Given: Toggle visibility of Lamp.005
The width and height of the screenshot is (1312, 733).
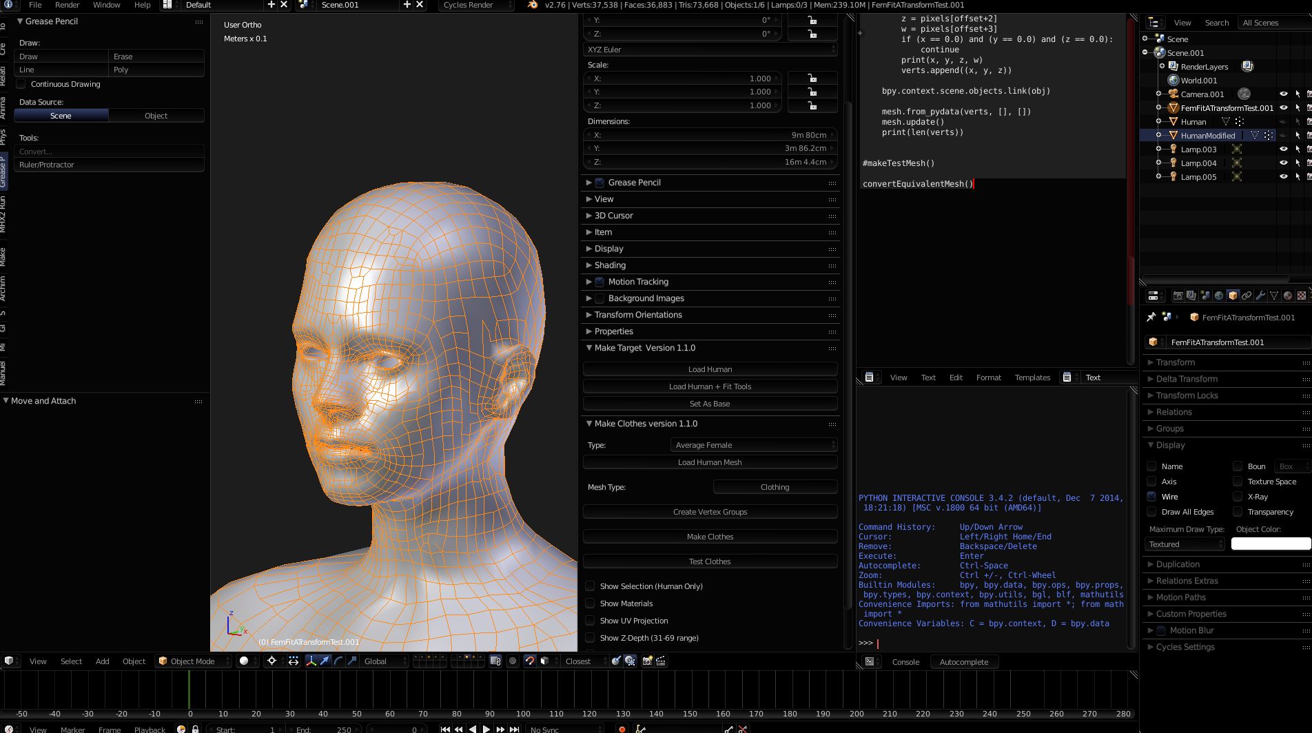Looking at the screenshot, I should pos(1283,176).
